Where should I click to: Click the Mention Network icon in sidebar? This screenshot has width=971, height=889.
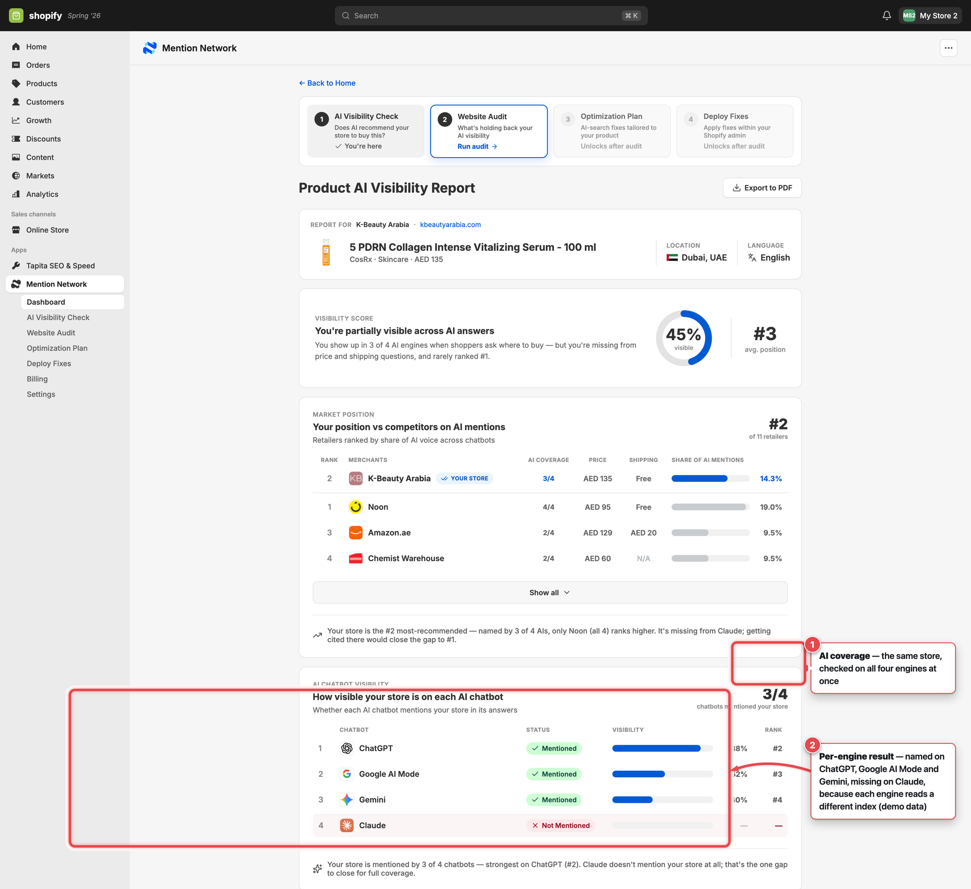tap(16, 284)
